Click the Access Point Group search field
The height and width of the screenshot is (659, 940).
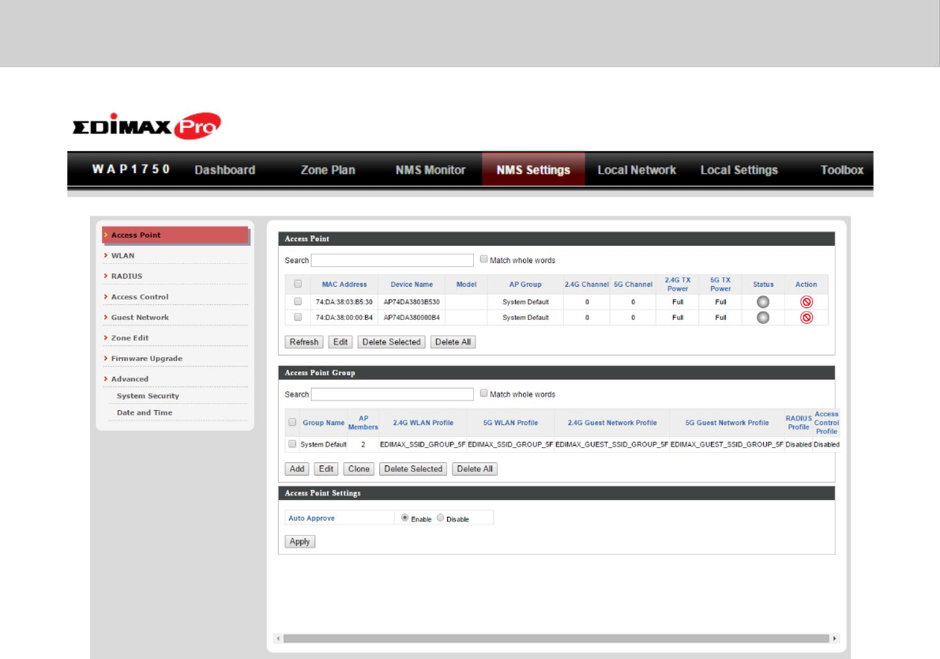(x=393, y=394)
